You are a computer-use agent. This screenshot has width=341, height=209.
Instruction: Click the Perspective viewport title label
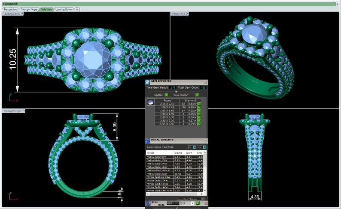178,14
